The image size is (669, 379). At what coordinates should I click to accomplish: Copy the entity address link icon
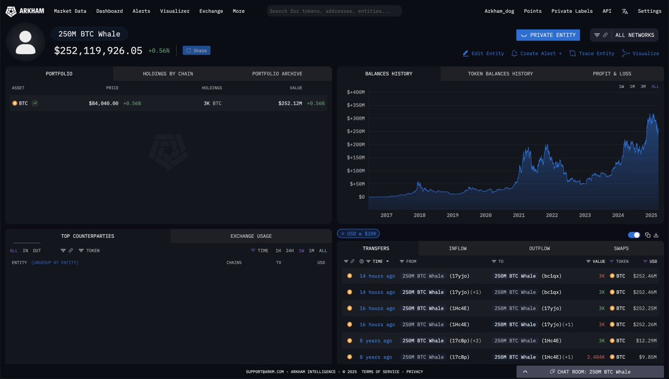tap(605, 35)
